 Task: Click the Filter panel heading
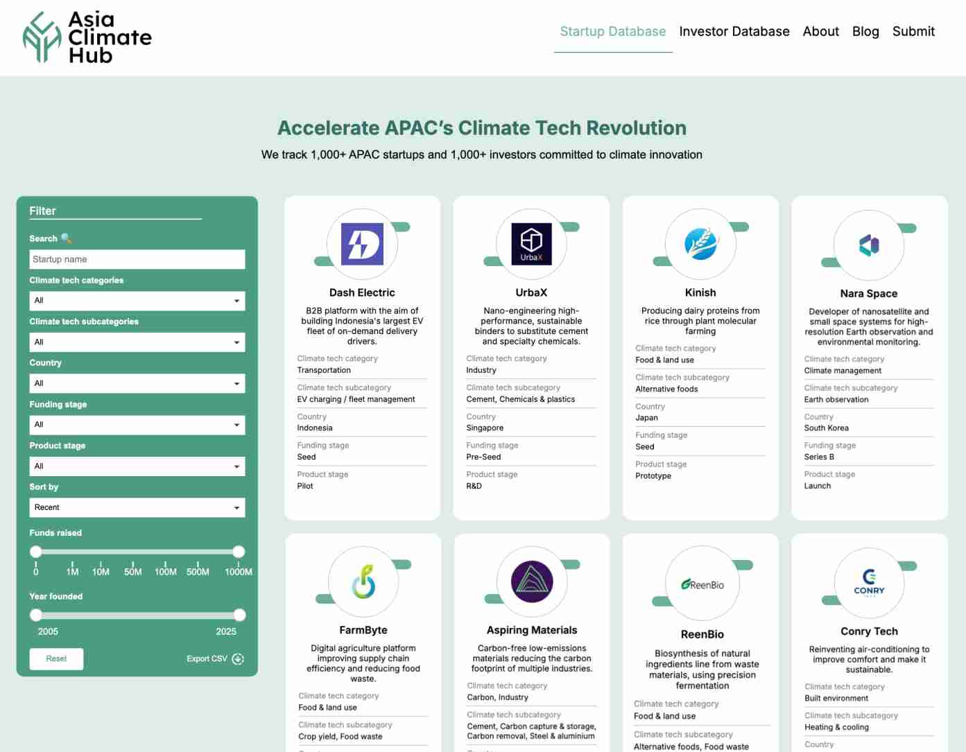tap(42, 211)
